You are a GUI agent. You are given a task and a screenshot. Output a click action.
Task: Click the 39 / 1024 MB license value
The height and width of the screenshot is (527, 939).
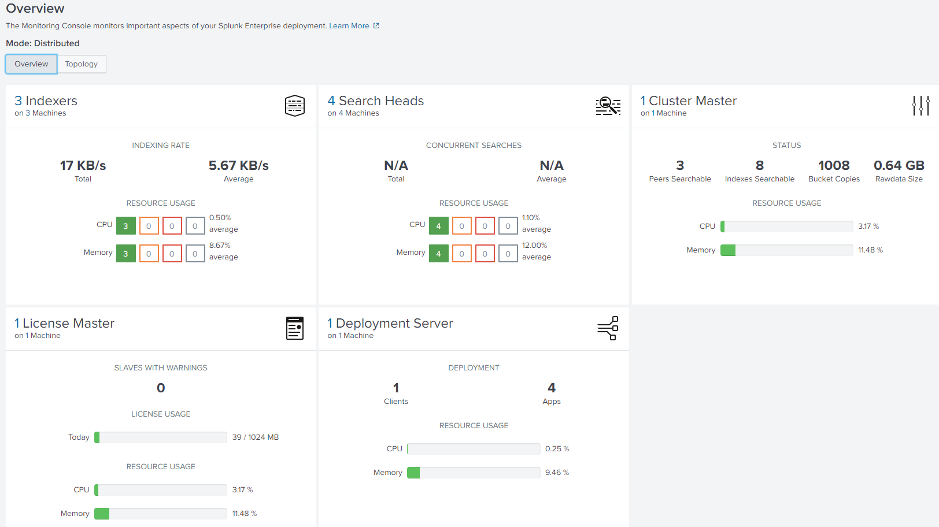[256, 437]
